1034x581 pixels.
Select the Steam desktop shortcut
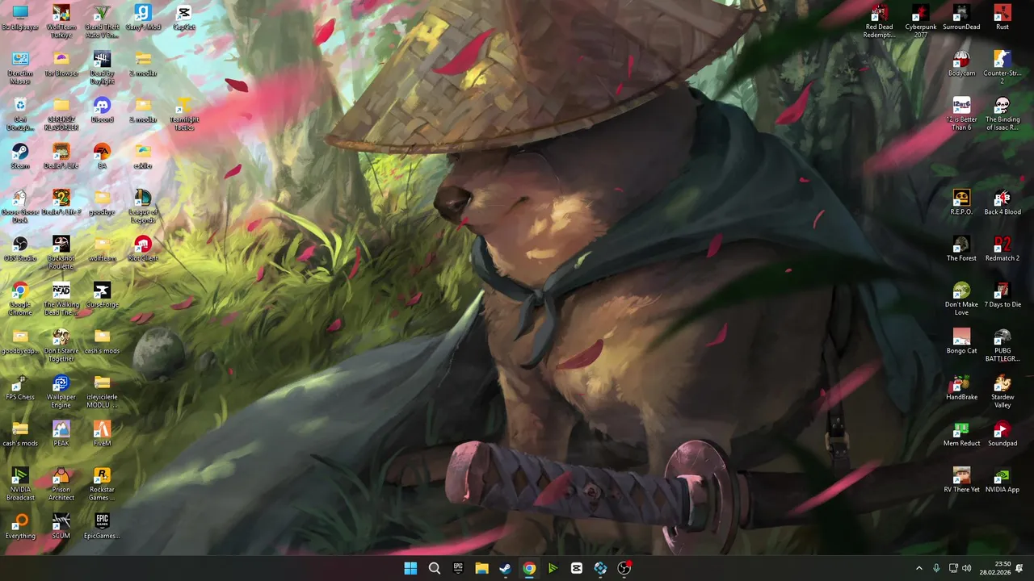pyautogui.click(x=20, y=157)
